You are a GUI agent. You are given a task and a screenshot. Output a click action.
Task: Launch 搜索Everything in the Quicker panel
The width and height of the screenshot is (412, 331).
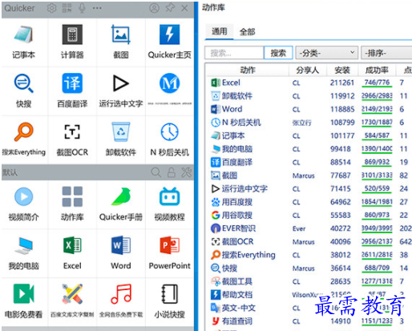pos(24,139)
